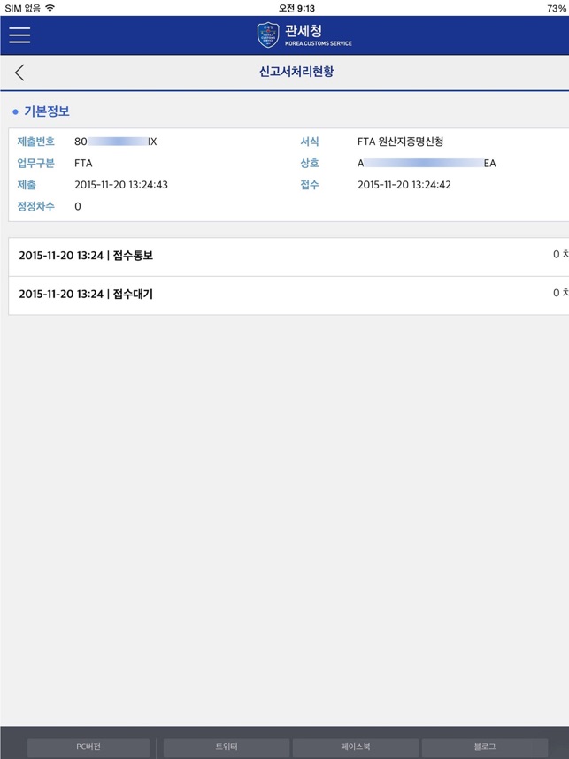
Task: Tap the 상호 company name value
Action: pos(427,163)
